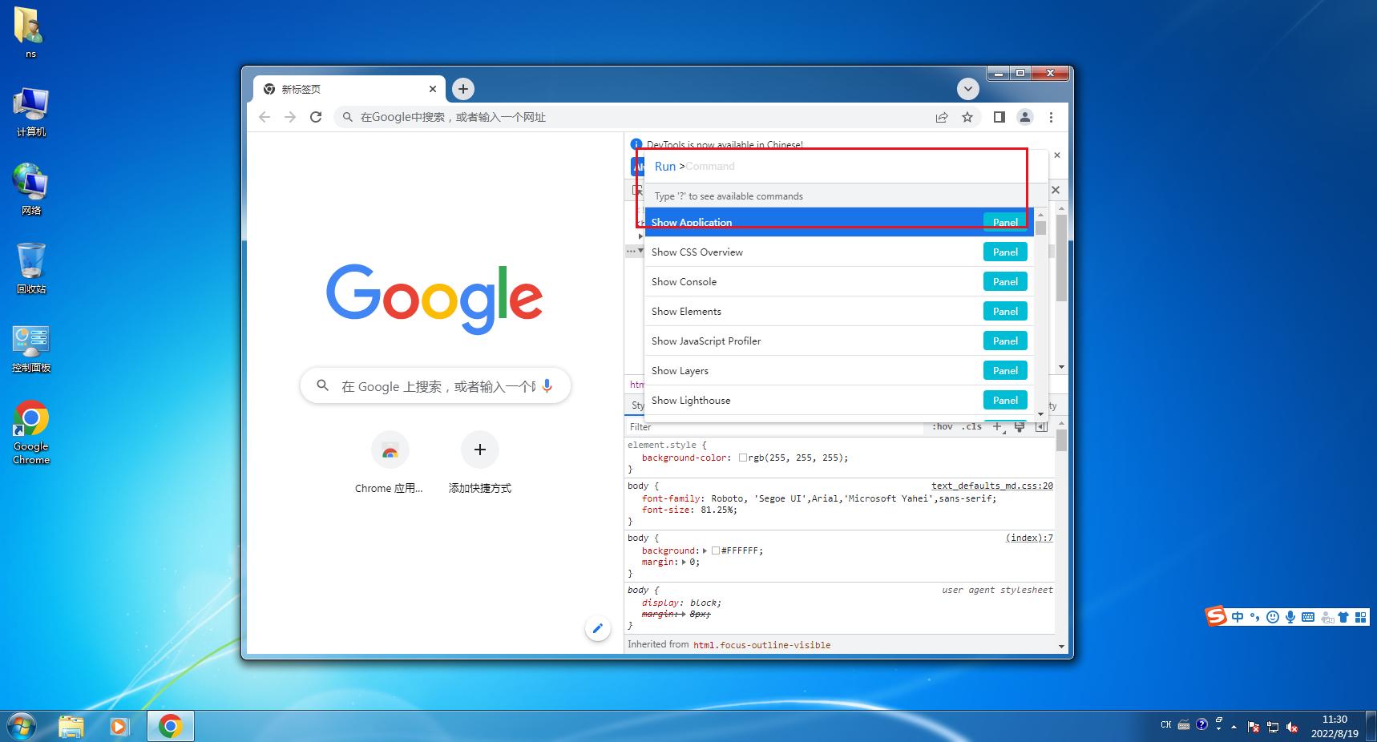Go back using the back arrow
Screen dimensions: 1377x742
[264, 117]
